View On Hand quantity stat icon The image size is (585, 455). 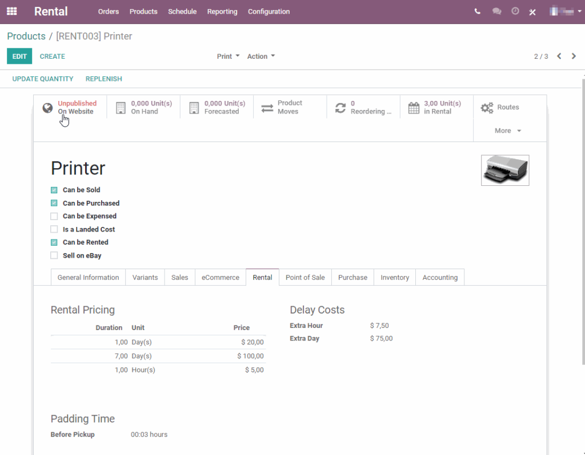(x=121, y=107)
